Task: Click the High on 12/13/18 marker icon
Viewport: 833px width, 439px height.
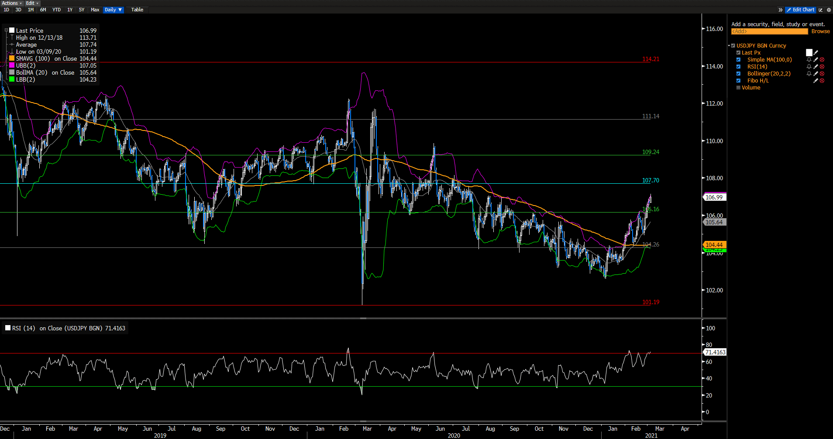Action: (12, 38)
